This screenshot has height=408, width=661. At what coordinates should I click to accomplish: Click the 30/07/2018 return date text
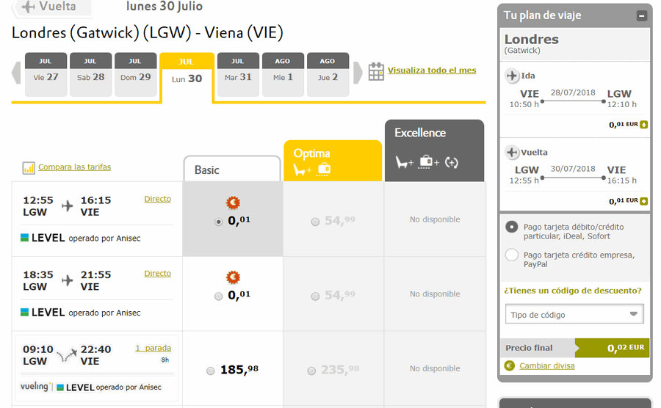pyautogui.click(x=573, y=169)
